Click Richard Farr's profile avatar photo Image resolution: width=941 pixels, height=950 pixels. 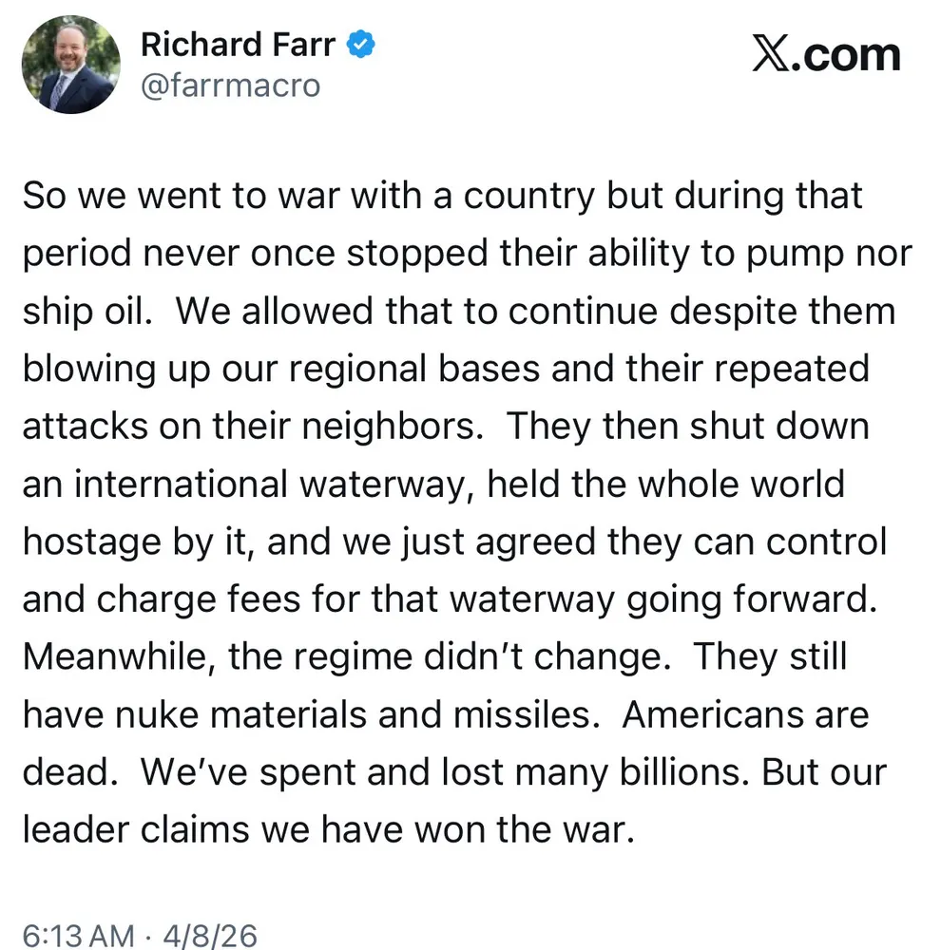click(72, 65)
